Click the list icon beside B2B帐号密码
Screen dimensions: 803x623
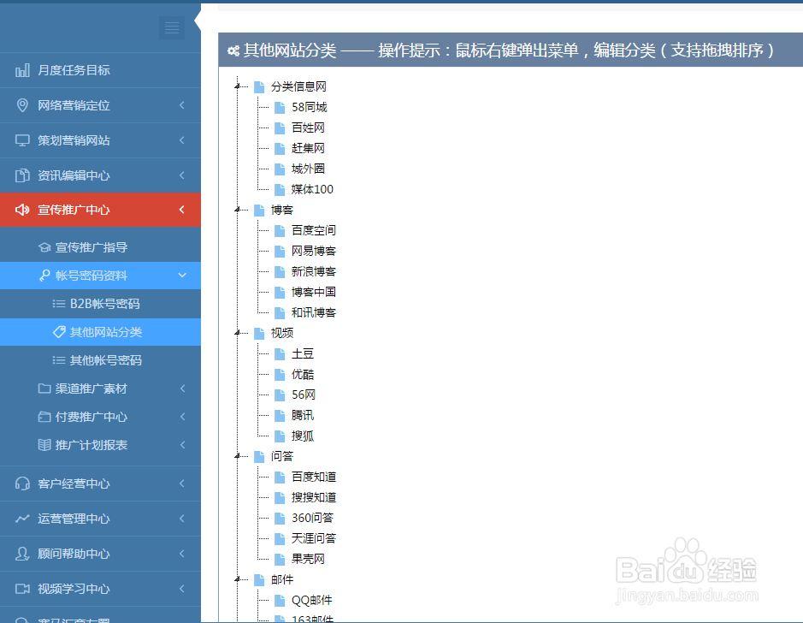click(59, 304)
